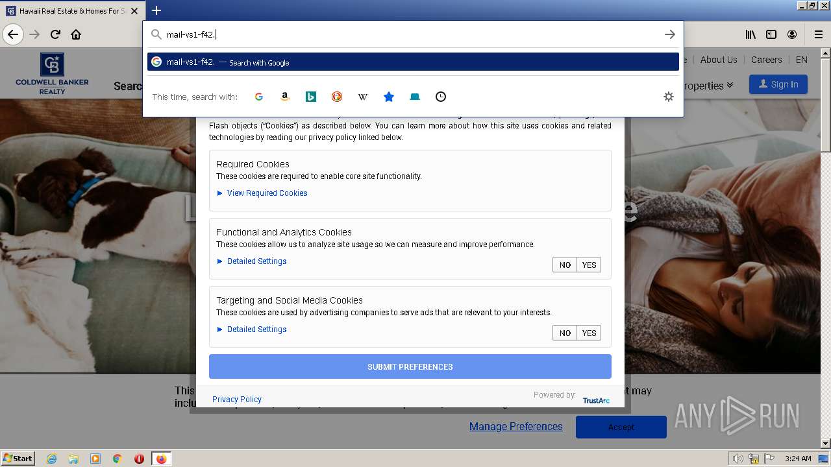Choose NO for Functional and Analytics Cookies
The height and width of the screenshot is (467, 831).
565,265
